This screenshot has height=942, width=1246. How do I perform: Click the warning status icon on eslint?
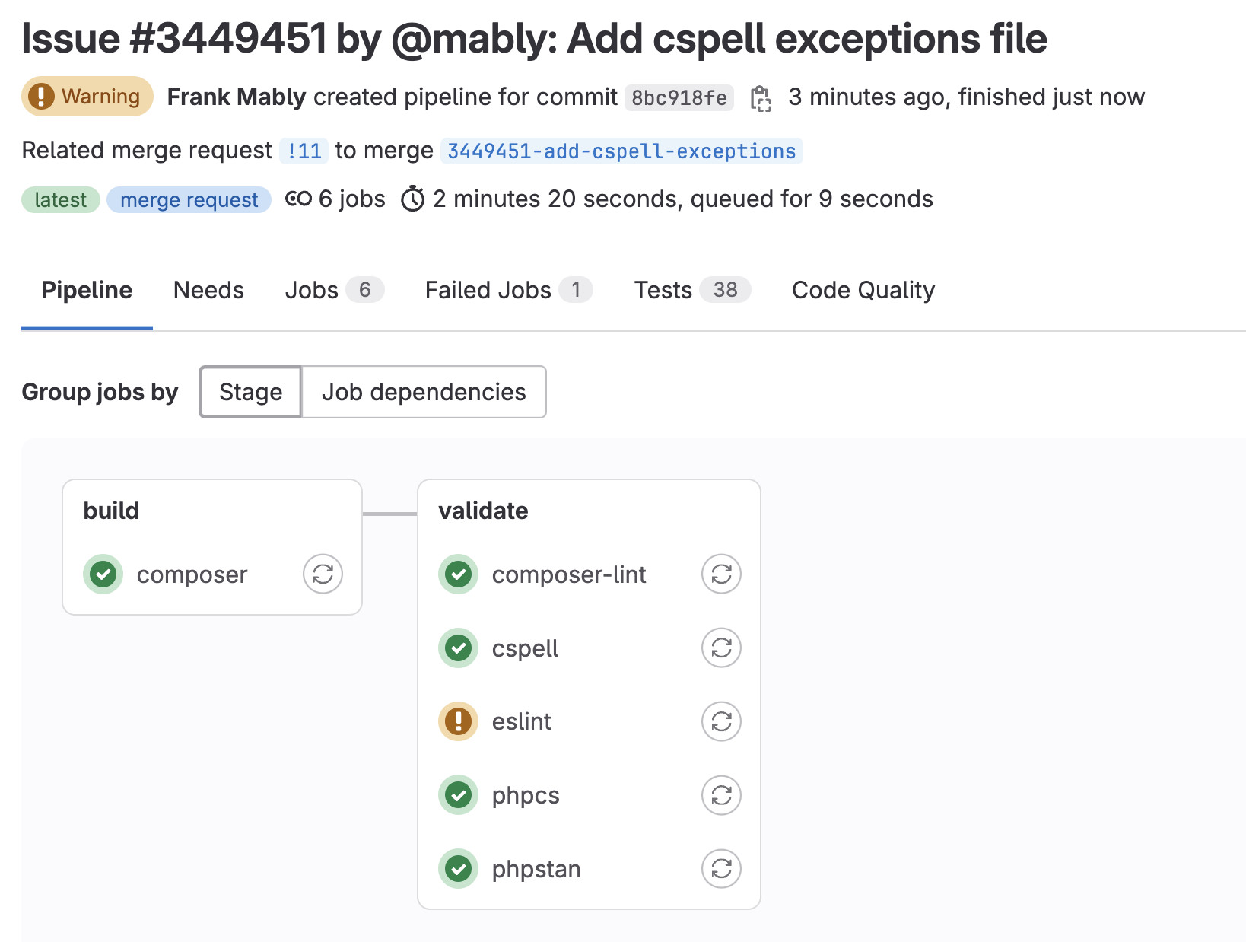[458, 721]
